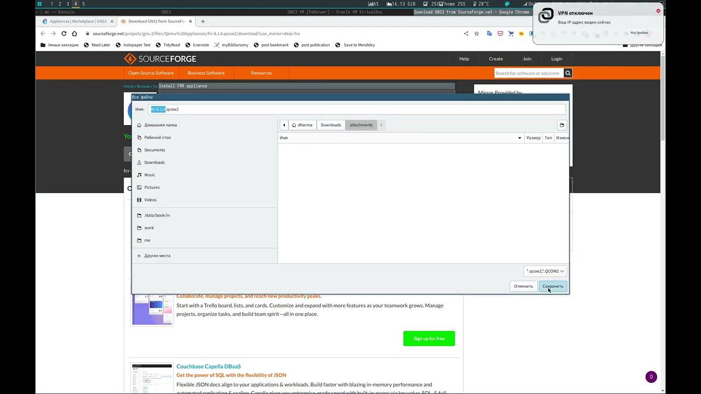Click the browser back arrow
The width and height of the screenshot is (701, 394).
tap(43, 33)
